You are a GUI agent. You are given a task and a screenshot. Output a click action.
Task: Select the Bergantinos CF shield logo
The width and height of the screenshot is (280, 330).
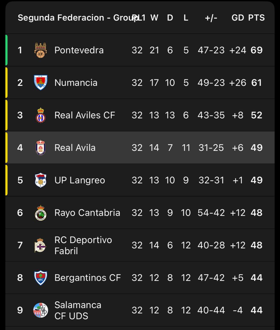(40, 277)
